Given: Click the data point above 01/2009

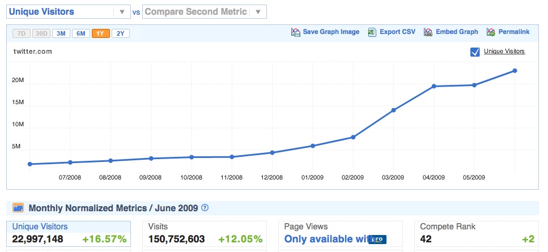Looking at the screenshot, I should 313,146.
